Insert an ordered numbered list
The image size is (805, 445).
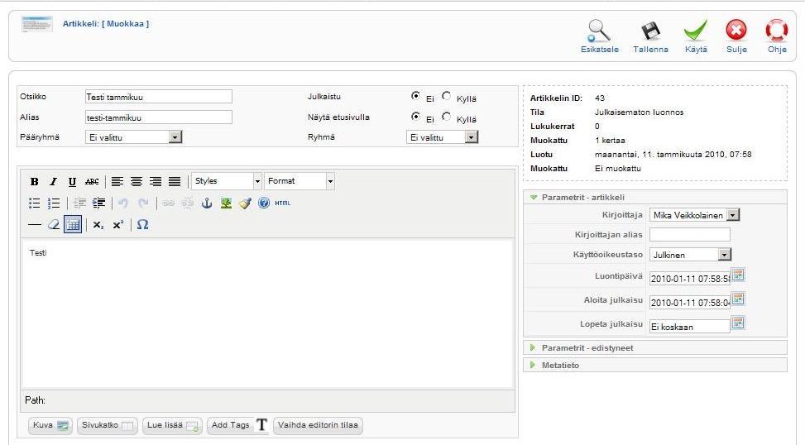pyautogui.click(x=54, y=203)
